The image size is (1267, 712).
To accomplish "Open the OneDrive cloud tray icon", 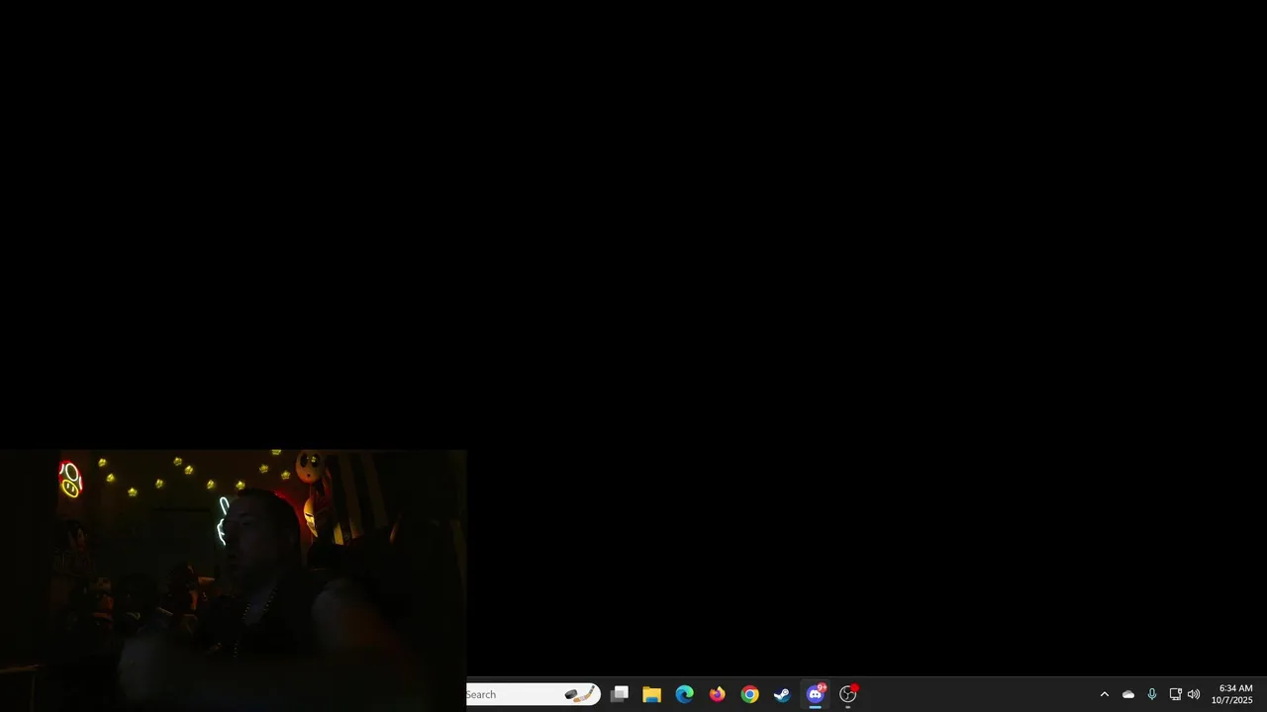I will tap(1128, 694).
